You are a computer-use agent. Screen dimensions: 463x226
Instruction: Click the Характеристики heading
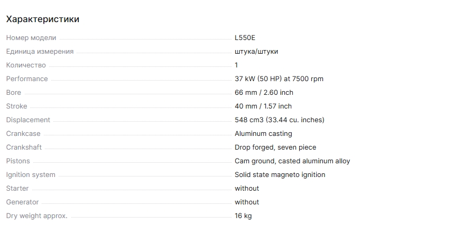[42, 19]
